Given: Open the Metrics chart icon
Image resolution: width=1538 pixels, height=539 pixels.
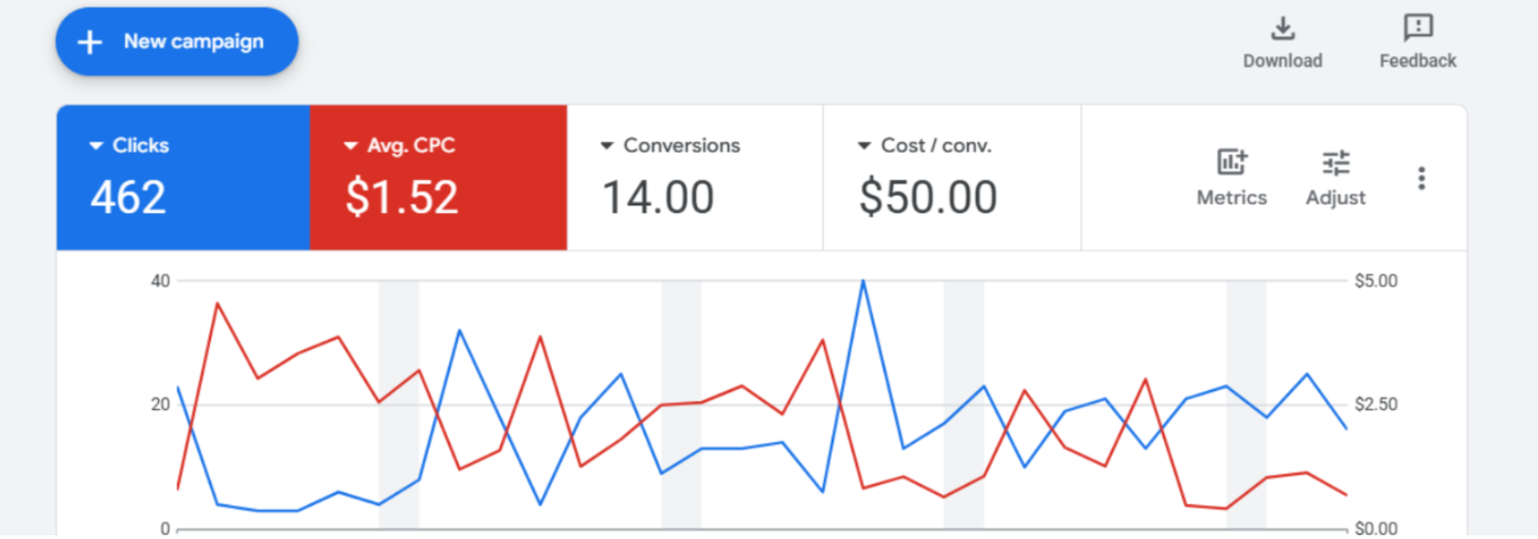Looking at the screenshot, I should coord(1231,162).
